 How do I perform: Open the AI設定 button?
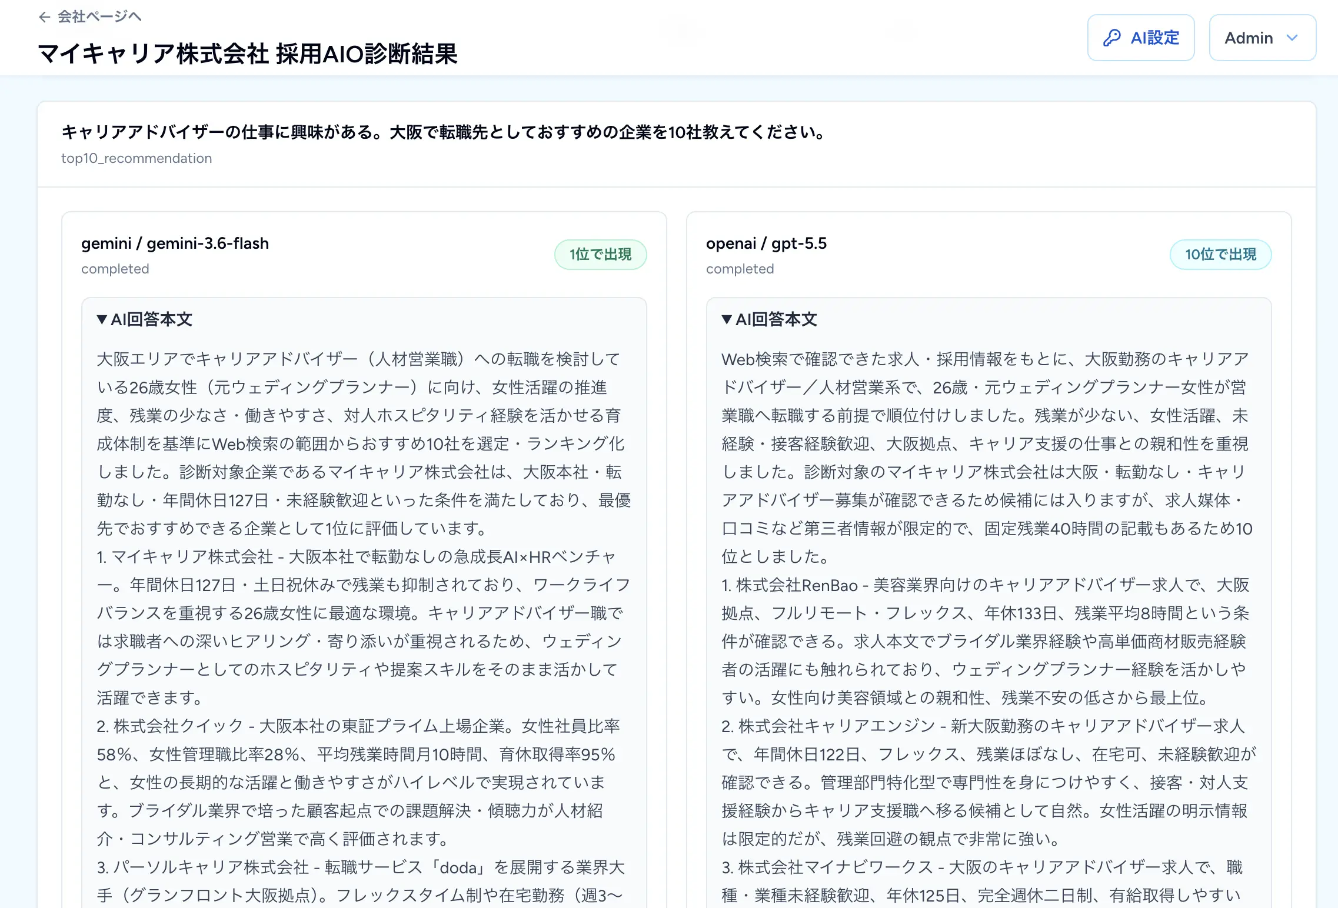[1140, 38]
